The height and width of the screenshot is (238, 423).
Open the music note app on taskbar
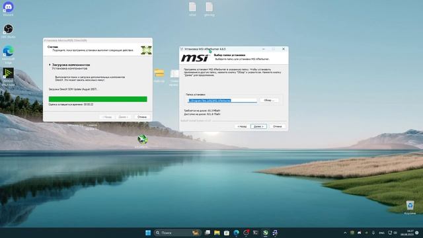pos(275,233)
